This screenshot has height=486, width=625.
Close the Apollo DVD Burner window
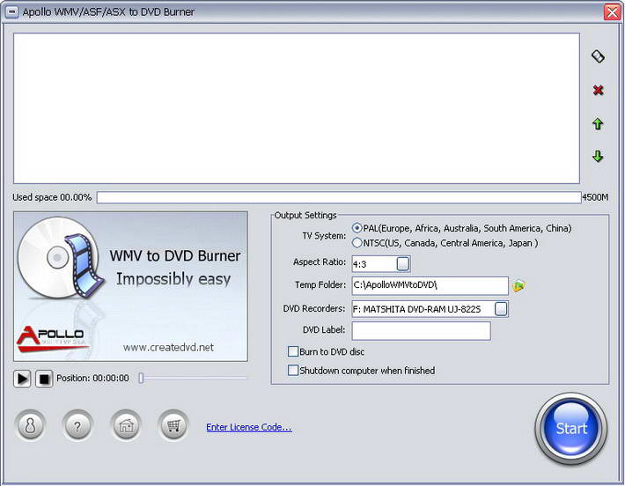(613, 12)
